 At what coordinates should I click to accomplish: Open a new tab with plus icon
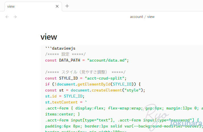tap(67, 6)
